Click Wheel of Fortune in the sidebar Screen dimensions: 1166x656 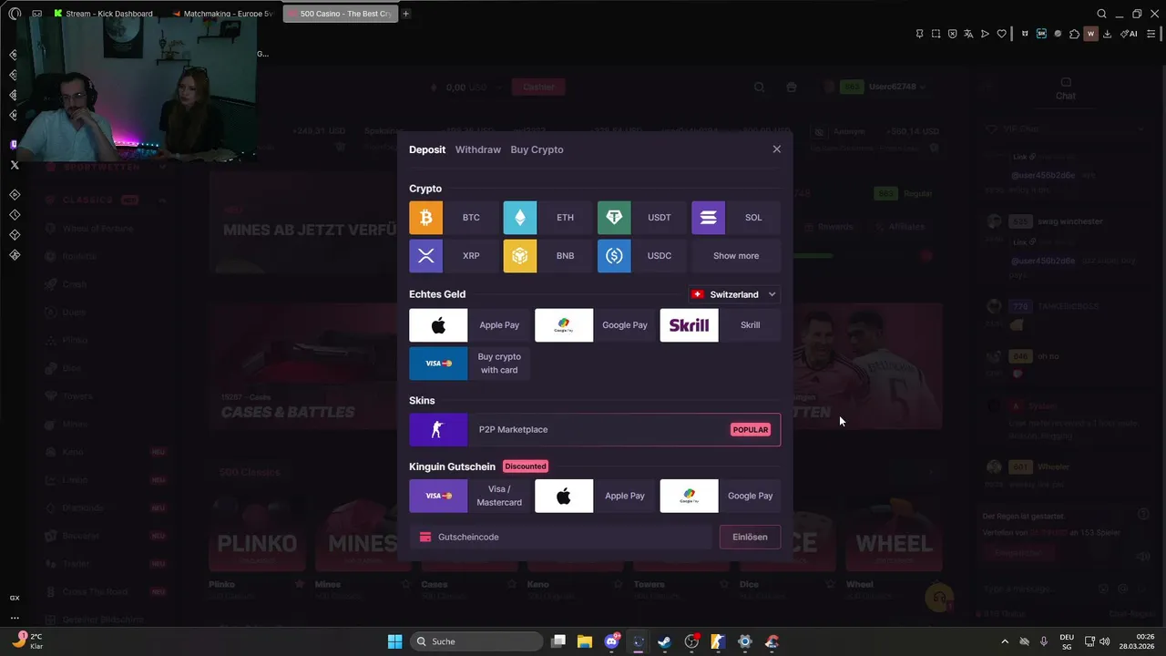[x=97, y=229]
